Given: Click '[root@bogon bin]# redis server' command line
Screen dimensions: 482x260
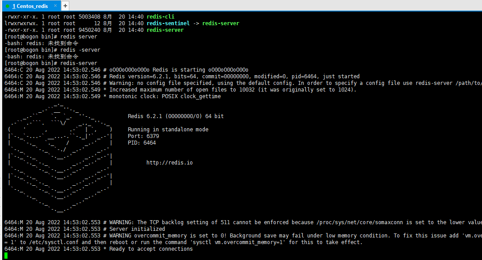Looking at the screenshot, I should [51, 37].
